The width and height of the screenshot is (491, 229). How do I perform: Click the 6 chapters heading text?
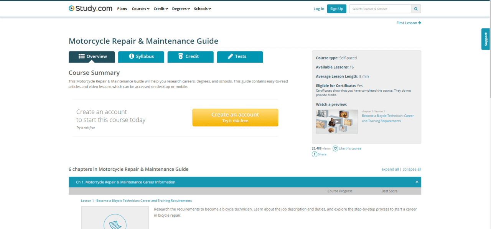(129, 169)
